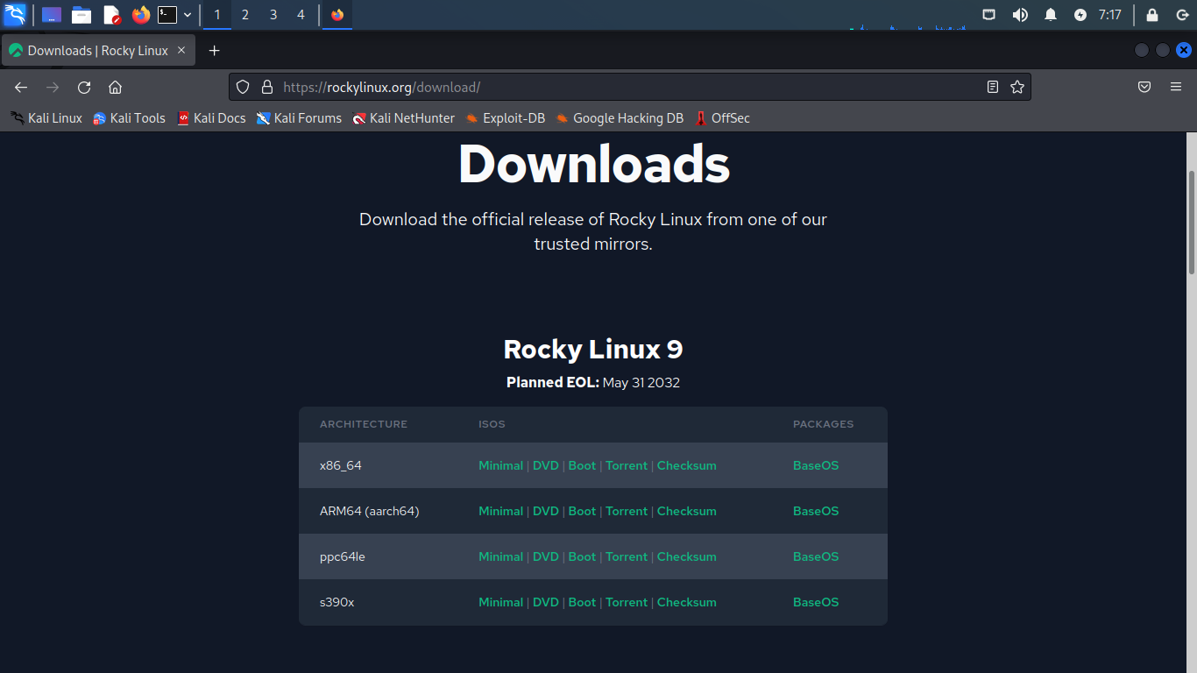
Task: Open the Kali NetHunter bookmark
Action: coord(404,118)
